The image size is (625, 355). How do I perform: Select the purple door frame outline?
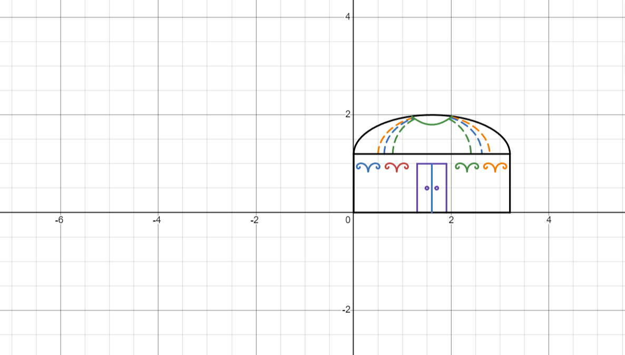click(417, 188)
